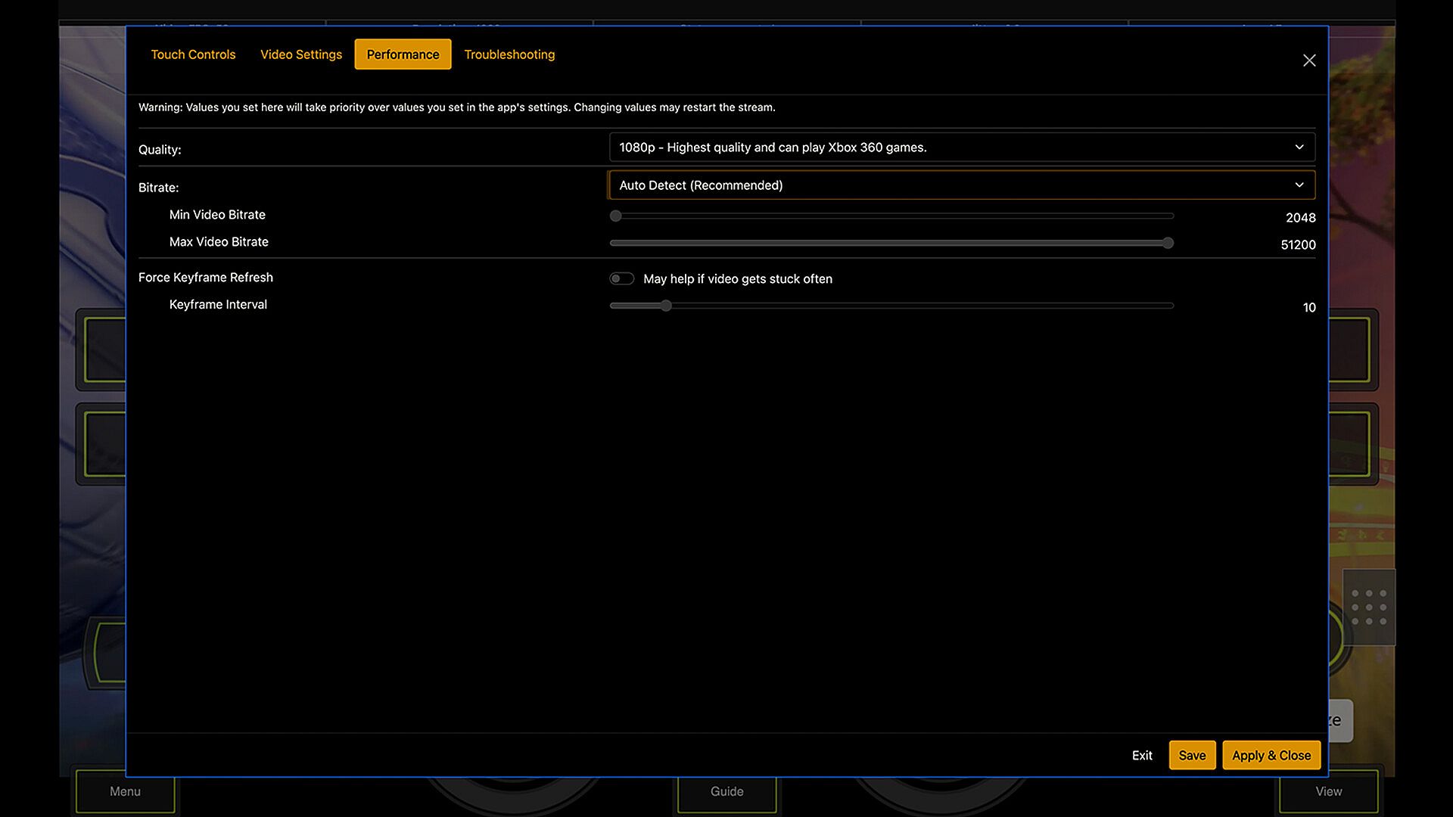Viewport: 1453px width, 817px height.
Task: Click the View controller button
Action: pyautogui.click(x=1328, y=791)
